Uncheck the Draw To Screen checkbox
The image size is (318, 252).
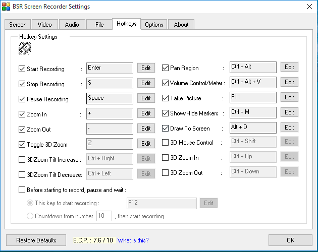(165, 128)
